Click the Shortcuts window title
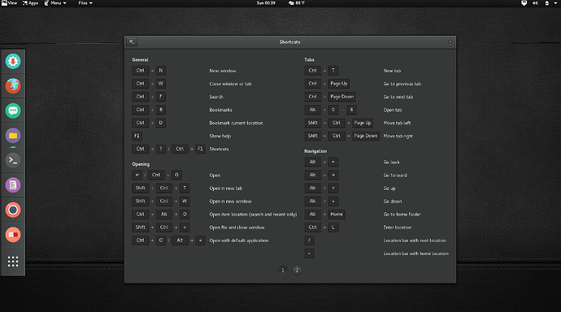This screenshot has width=561, height=312. [289, 41]
